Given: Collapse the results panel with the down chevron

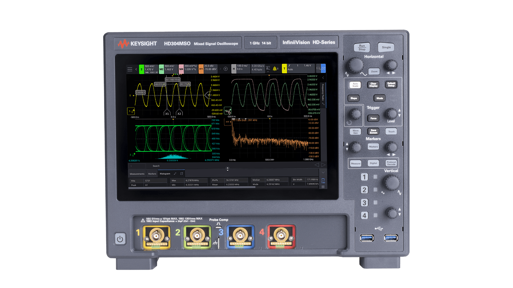Looking at the screenshot, I should coord(323,172).
